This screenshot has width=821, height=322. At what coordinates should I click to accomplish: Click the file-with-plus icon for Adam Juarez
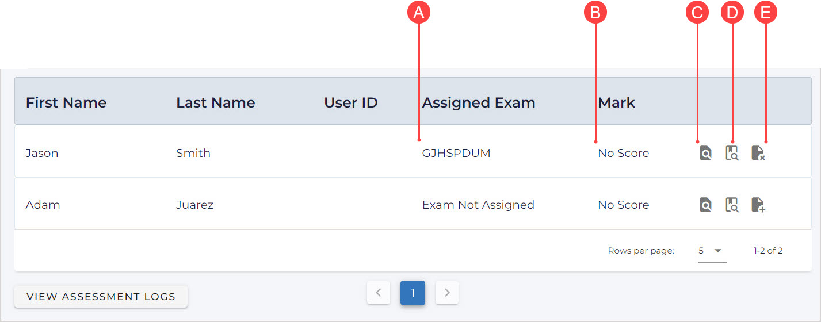(x=758, y=205)
